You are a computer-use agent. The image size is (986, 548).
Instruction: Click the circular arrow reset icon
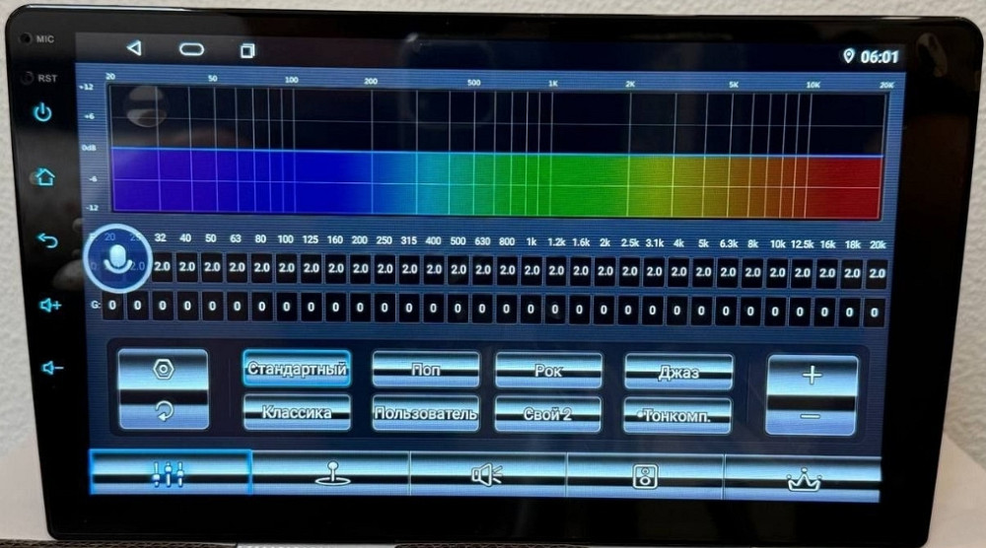point(164,411)
